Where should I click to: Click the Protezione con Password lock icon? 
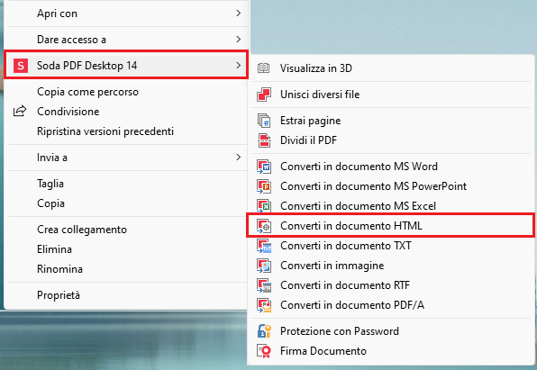(264, 331)
